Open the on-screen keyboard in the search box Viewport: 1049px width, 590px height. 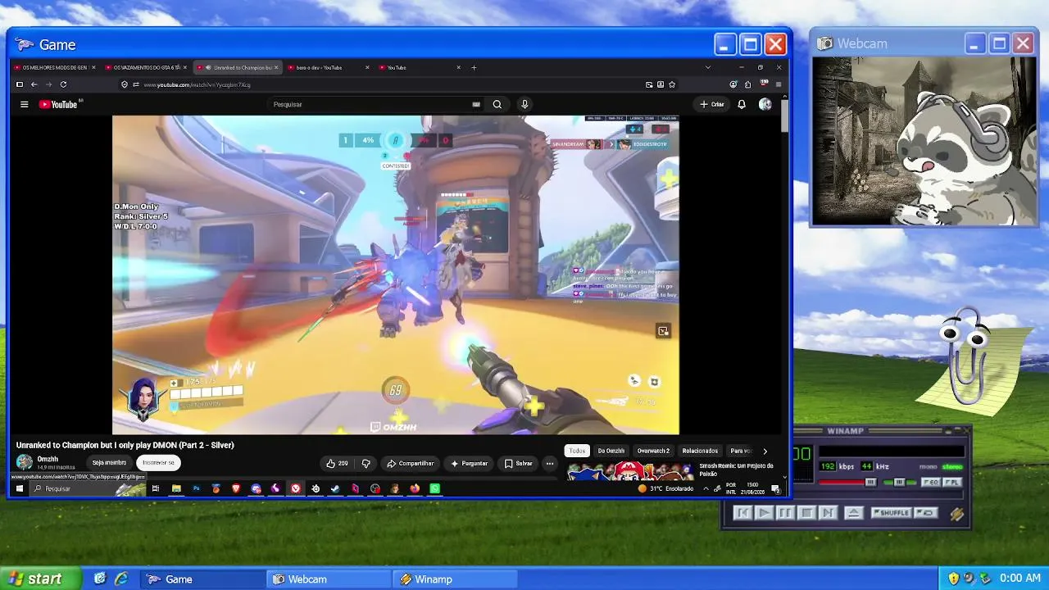[x=476, y=104]
